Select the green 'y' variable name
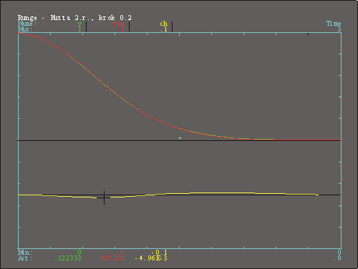Screen dimensions: 358x269 [x=79, y=24]
